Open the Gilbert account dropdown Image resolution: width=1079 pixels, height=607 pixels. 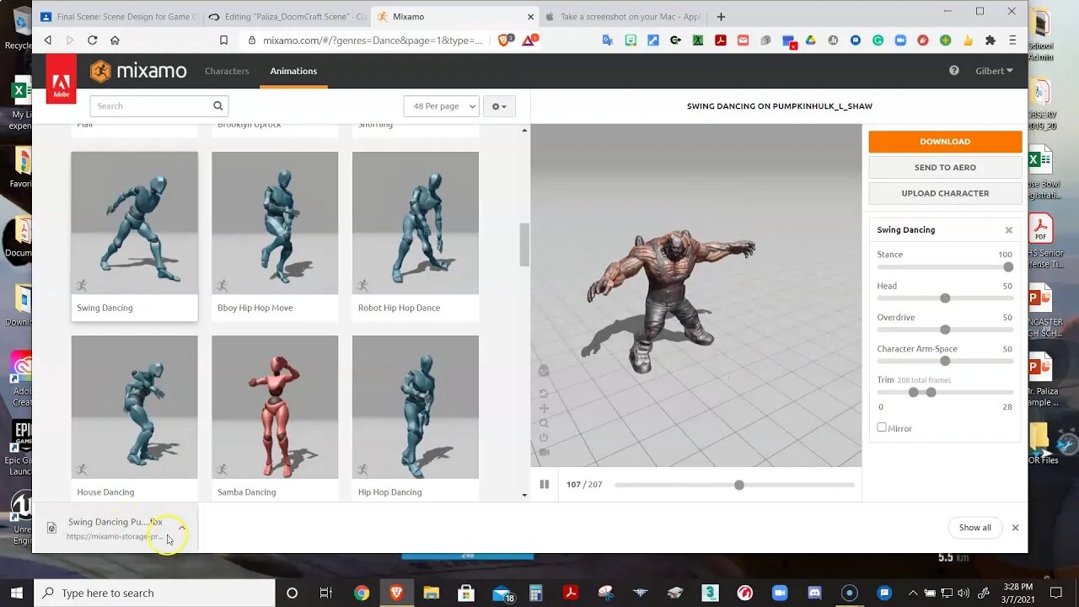coord(994,71)
